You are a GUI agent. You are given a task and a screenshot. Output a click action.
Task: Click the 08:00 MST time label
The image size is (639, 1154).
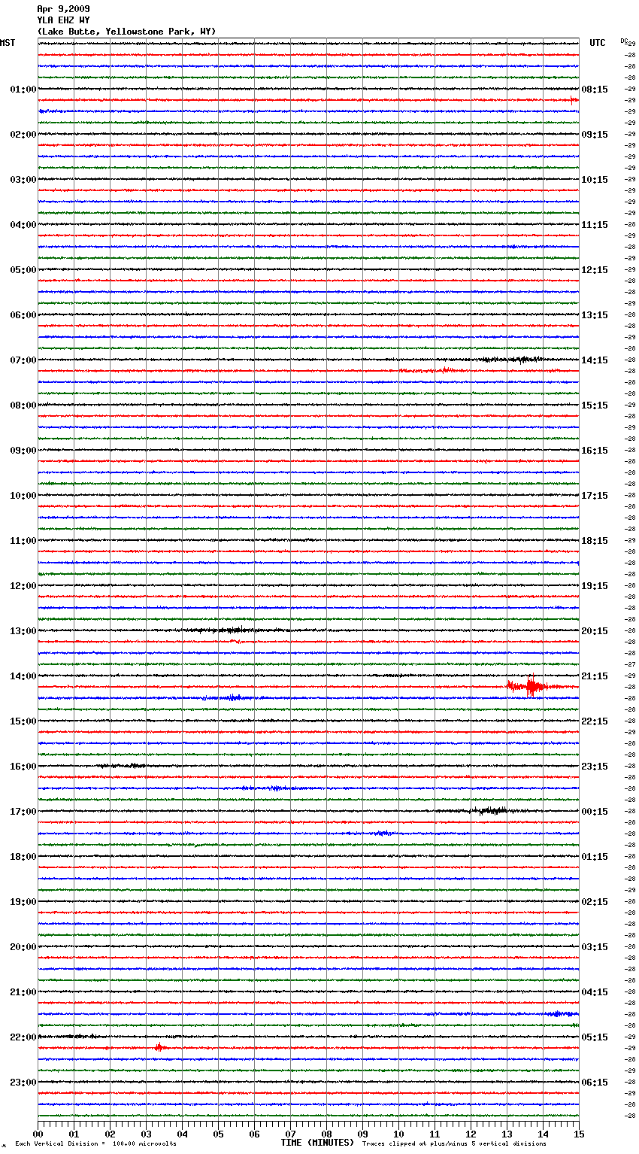(x=23, y=405)
